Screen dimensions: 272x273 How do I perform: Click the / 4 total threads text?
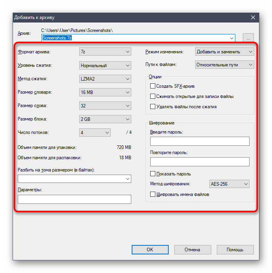click(x=129, y=132)
